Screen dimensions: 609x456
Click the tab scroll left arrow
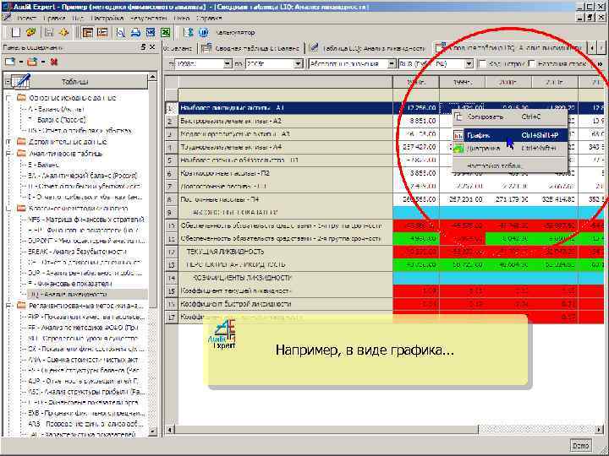[x=592, y=47]
